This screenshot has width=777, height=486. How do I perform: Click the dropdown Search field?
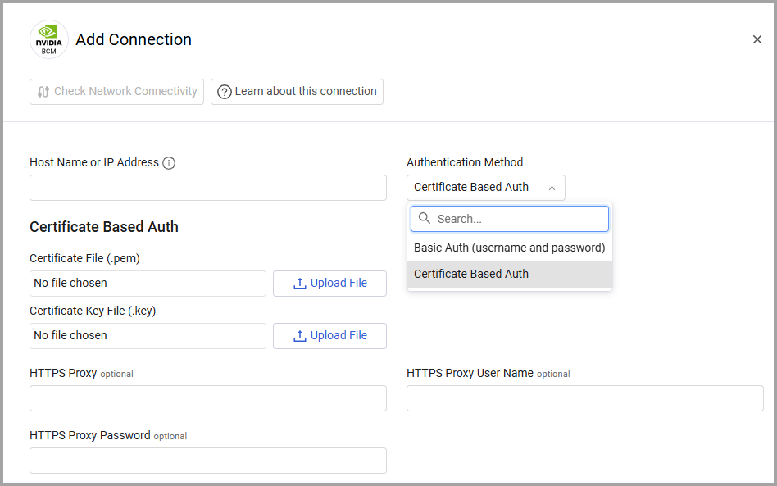pos(520,219)
